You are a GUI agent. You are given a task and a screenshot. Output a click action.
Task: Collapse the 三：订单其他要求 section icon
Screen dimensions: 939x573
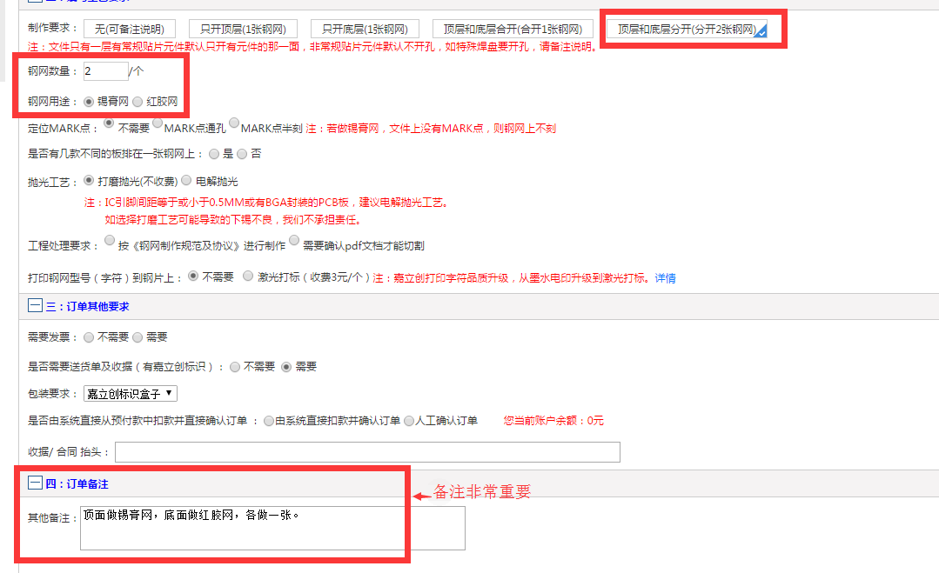pyautogui.click(x=35, y=306)
